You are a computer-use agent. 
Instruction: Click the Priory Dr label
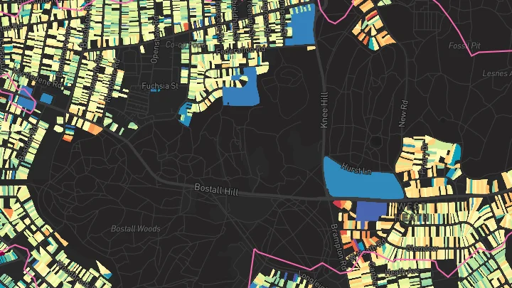coord(424,159)
